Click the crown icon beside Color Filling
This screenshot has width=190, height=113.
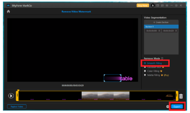161,71
